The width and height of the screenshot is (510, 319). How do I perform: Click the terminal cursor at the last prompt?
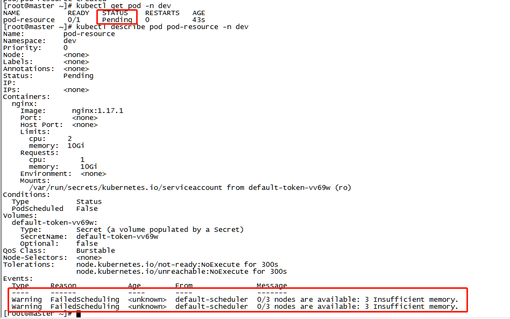pos(79,314)
